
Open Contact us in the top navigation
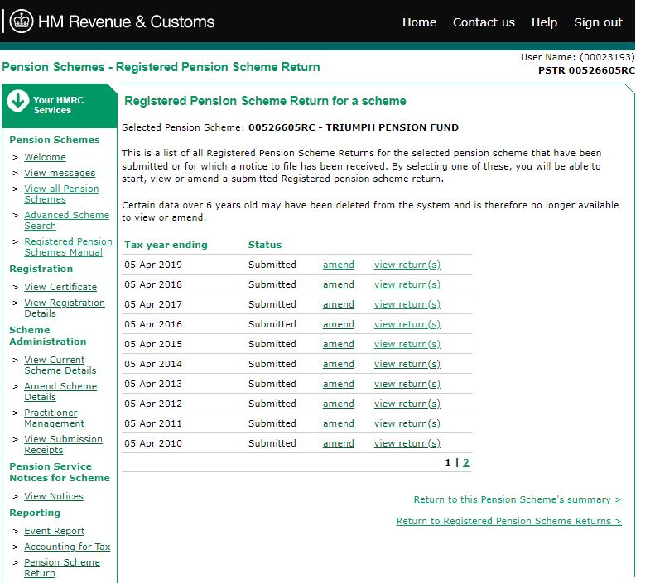pos(484,22)
